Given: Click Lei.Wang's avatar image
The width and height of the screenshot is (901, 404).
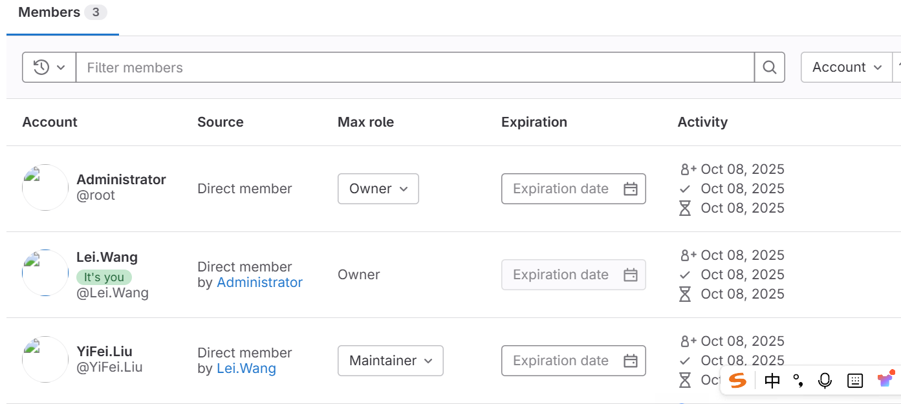Looking at the screenshot, I should pyautogui.click(x=45, y=273).
